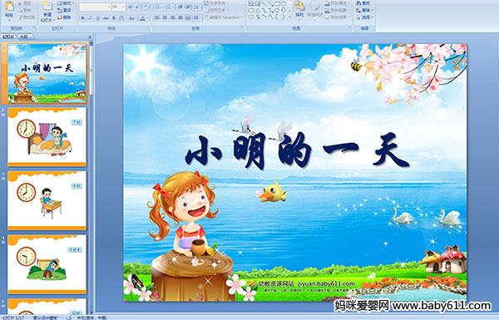Open the font name dropdown
Image resolution: width=499 pixels, height=320 pixels.
[95, 7]
